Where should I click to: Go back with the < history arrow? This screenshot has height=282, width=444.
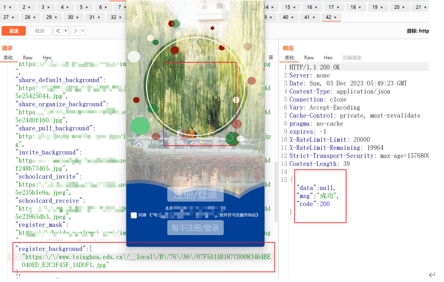pyautogui.click(x=58, y=31)
